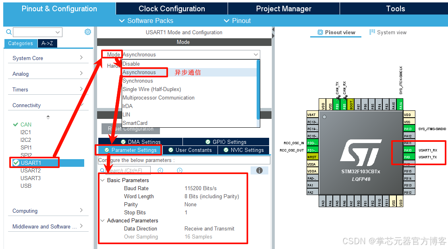Viewport: 448px width, 249px height.
Task: Select pin PB8 on the chip
Action: (344, 105)
